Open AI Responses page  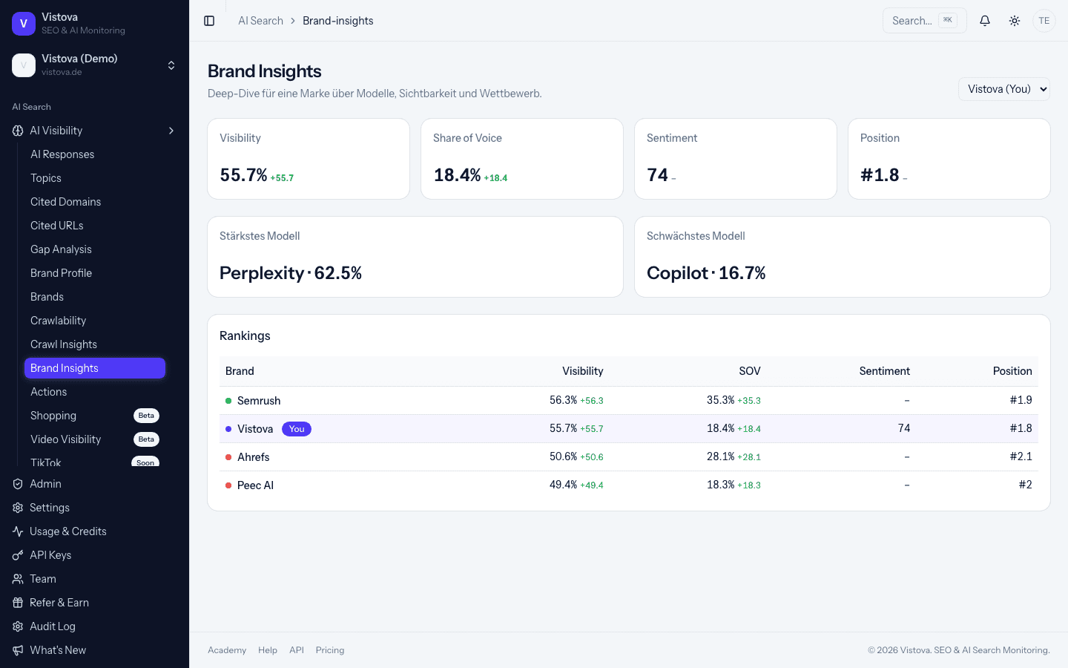click(95, 154)
